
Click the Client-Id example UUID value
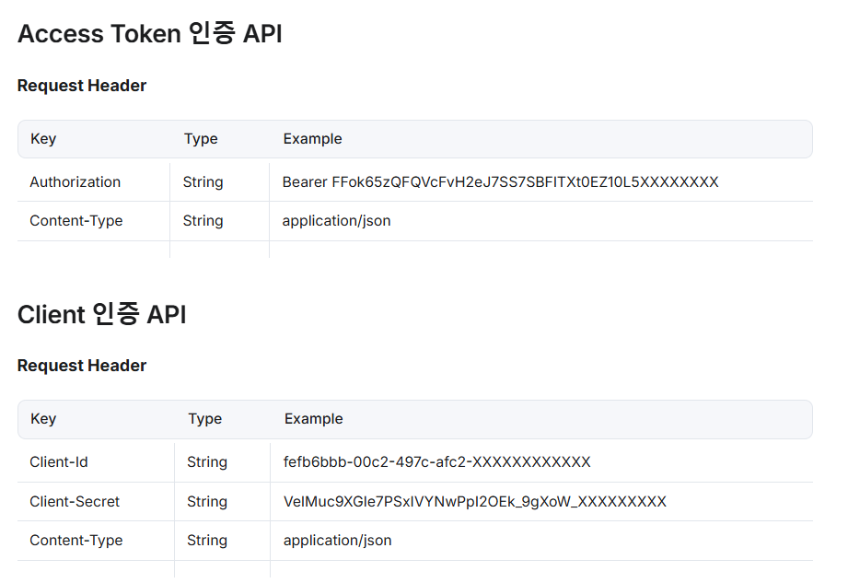coord(436,462)
